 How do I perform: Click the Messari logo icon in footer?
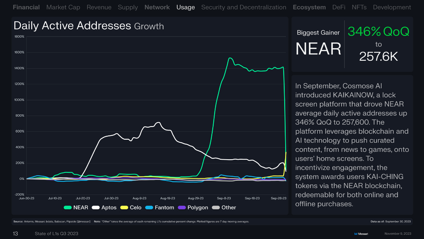(356, 234)
